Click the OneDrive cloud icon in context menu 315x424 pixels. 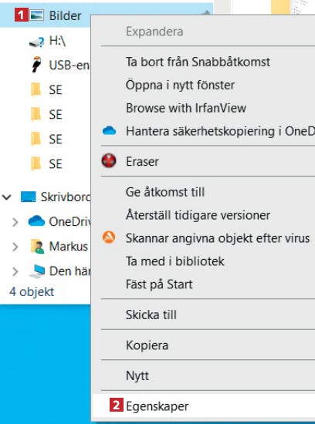(x=110, y=131)
